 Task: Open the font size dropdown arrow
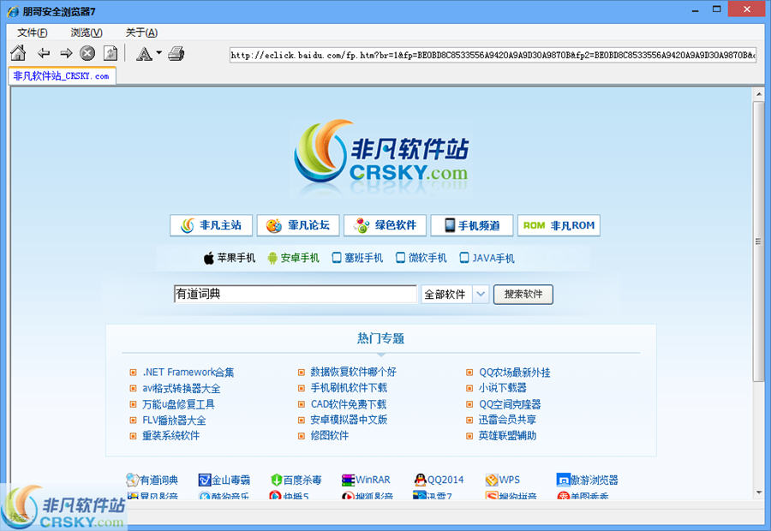pos(158,52)
